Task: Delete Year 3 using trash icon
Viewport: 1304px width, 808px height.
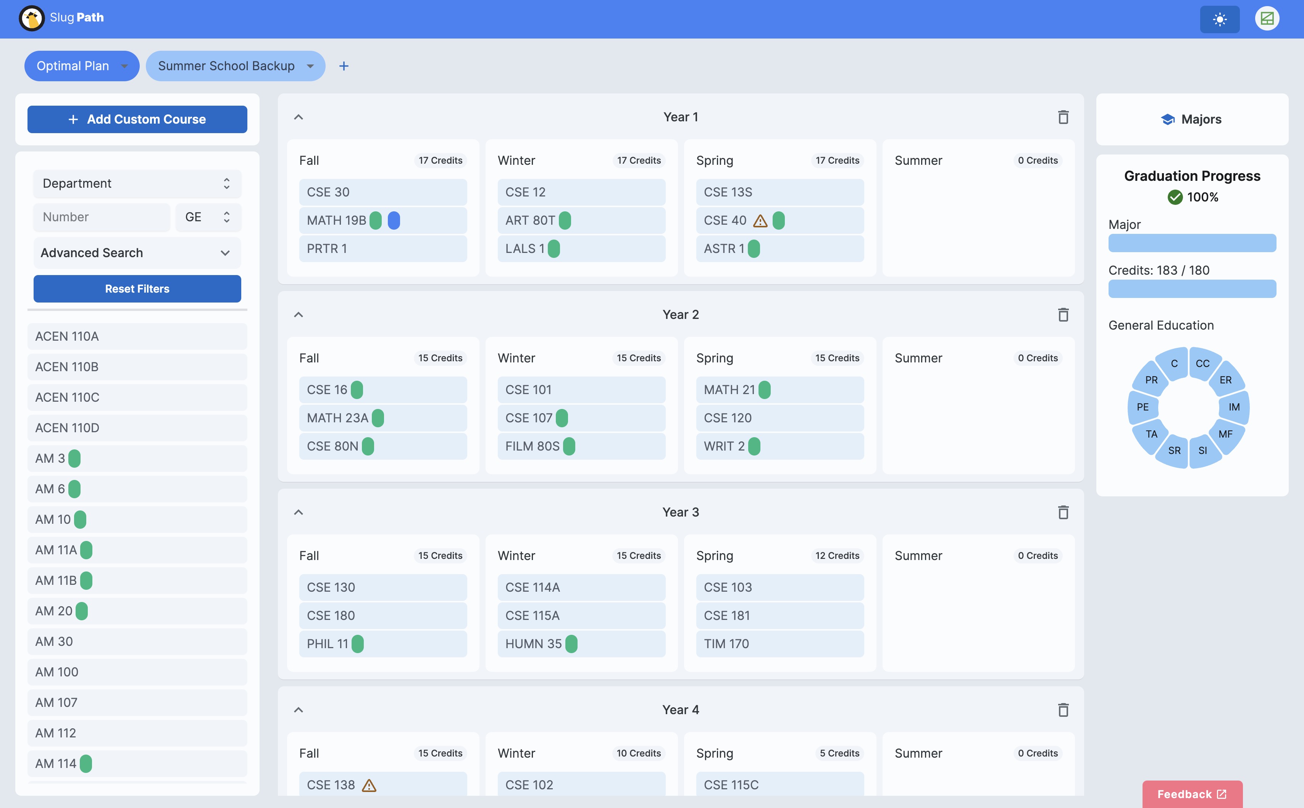Action: [1063, 512]
